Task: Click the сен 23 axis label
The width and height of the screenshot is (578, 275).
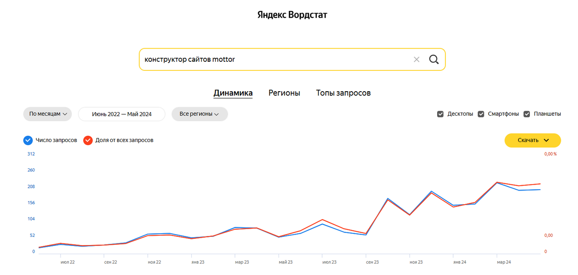Action: pos(373,262)
